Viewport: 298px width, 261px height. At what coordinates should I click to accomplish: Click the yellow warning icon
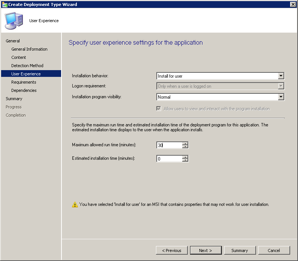coord(75,205)
